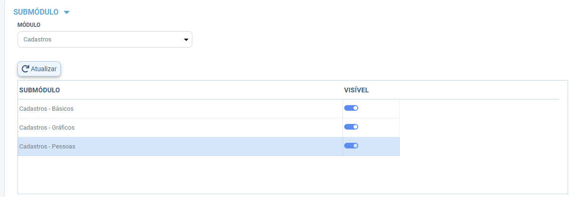The width and height of the screenshot is (570, 197).
Task: Select the Cadastros - Básicos row
Action: (x=208, y=108)
